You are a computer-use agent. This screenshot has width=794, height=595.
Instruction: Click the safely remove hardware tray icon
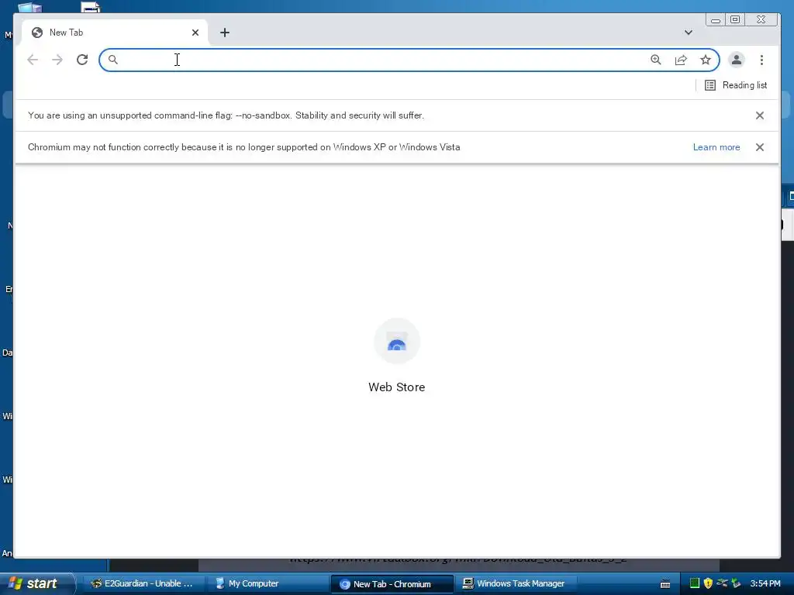coord(722,583)
